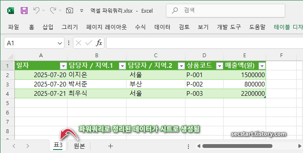Open the undo history dropdown arrow
303x153 pixels.
click(x=43, y=11)
